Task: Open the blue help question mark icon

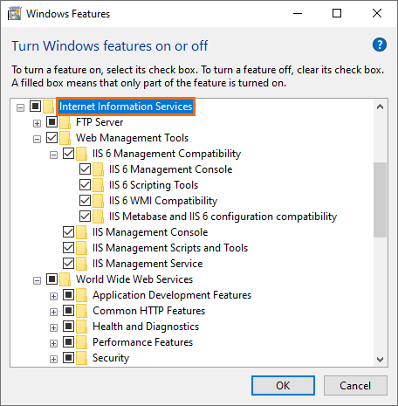Action: pos(380,45)
